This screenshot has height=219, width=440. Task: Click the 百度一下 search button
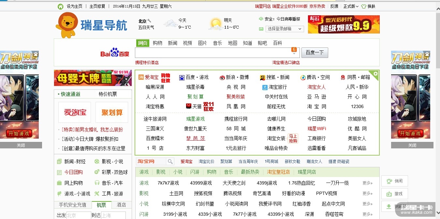(x=315, y=52)
